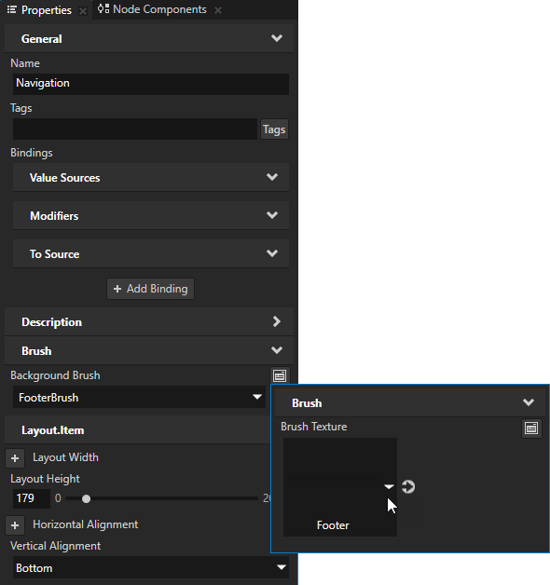Screen dimensions: 550x585
Task: Click the Horizontal Alignment label
Action: coord(86,524)
